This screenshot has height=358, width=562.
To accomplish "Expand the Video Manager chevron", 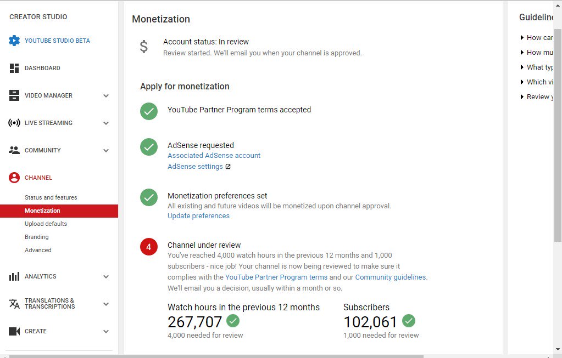I will [x=106, y=95].
